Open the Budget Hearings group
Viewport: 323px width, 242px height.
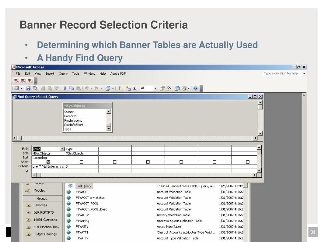tap(45, 234)
